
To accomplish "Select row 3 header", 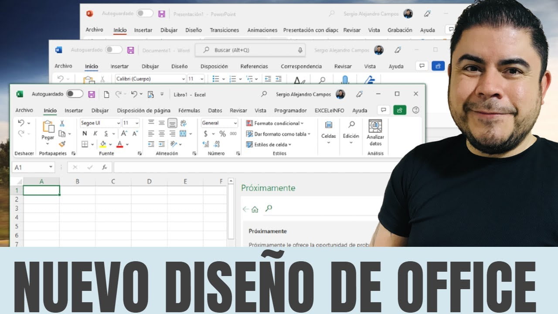I will [17, 208].
